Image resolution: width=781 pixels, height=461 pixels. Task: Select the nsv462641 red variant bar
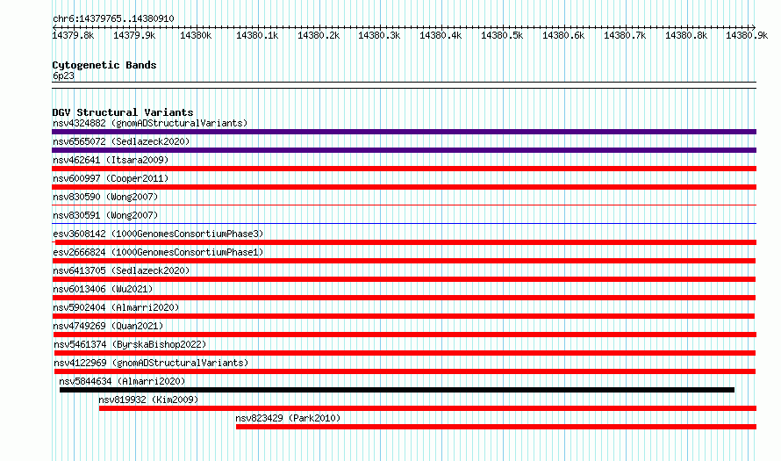(x=404, y=169)
